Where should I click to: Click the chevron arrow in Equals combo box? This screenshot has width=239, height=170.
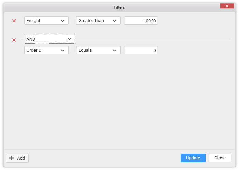115,50
